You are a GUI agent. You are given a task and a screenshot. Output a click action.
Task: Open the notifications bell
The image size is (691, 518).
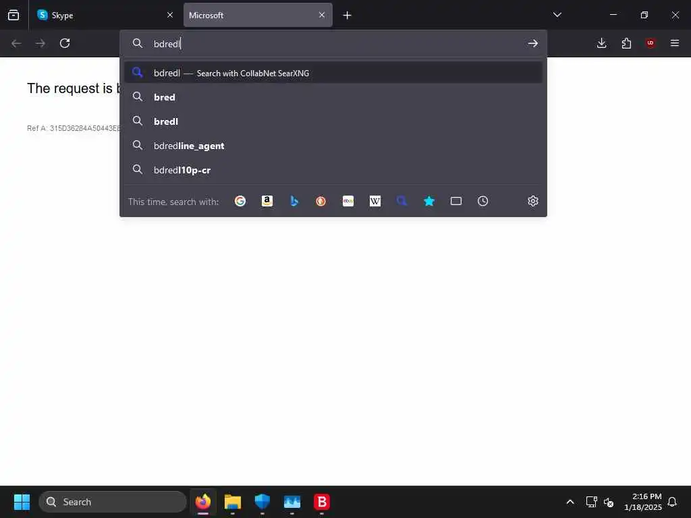tap(672, 502)
